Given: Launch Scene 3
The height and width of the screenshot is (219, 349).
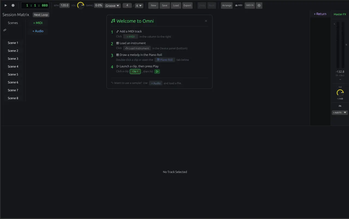Looking at the screenshot, I should (13, 59).
